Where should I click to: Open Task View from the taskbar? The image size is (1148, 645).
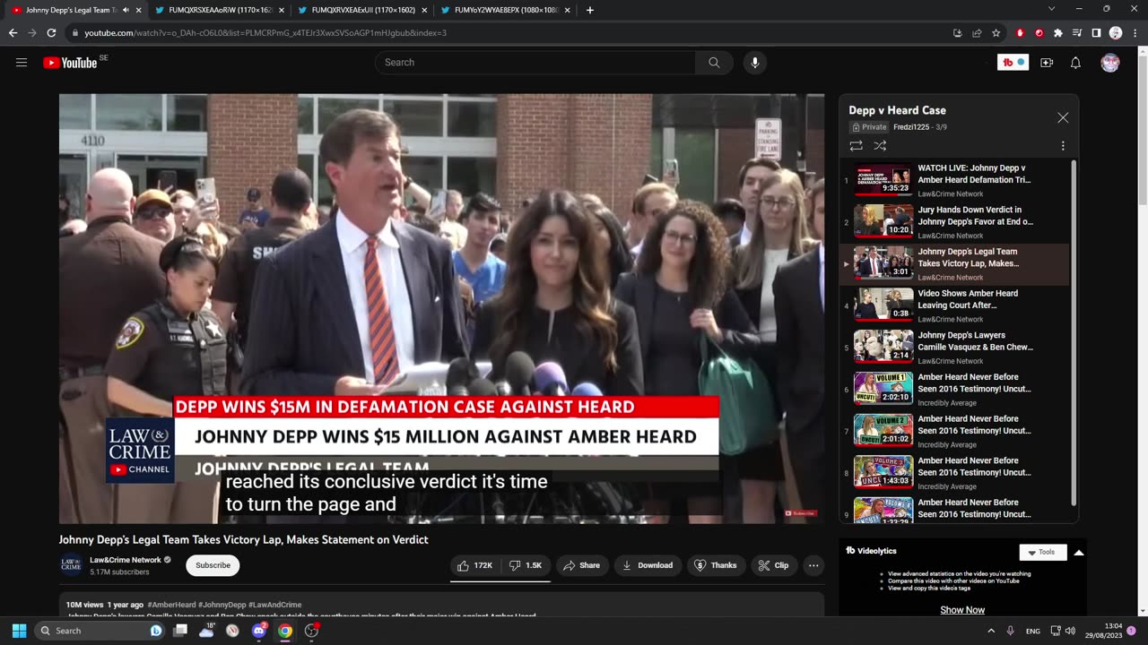point(180,631)
